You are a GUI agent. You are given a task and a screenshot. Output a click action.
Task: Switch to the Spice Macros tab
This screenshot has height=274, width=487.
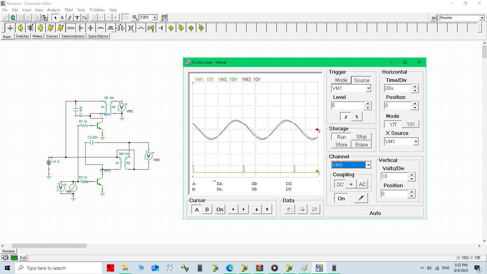coord(98,36)
